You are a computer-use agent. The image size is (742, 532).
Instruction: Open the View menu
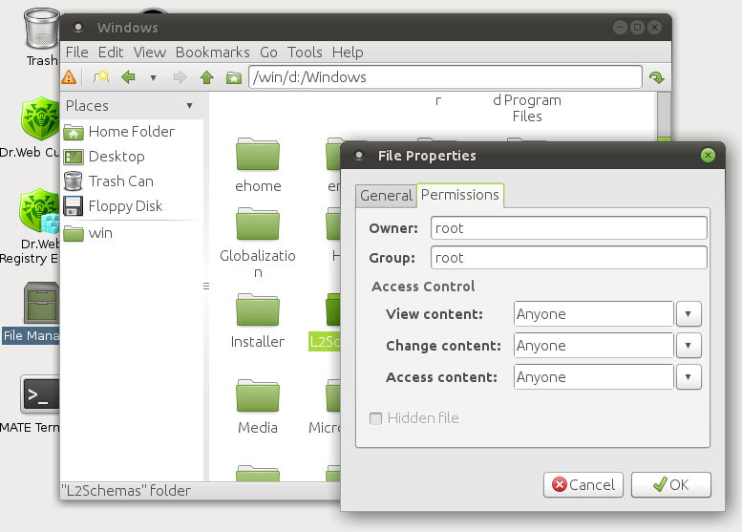[x=150, y=53]
